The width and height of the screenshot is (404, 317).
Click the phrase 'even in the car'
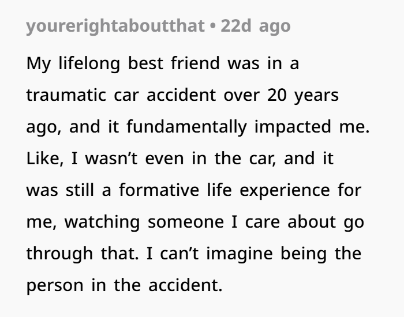210,158
